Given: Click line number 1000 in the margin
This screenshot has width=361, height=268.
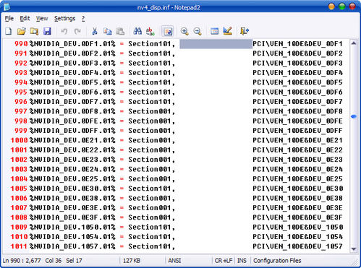Looking at the screenshot, I should [19, 140].
